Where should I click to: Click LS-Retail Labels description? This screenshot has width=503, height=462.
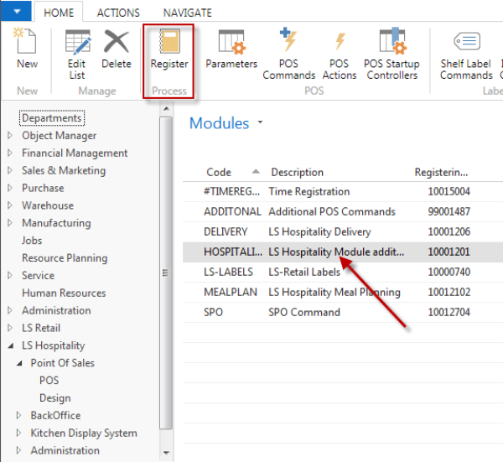[304, 272]
